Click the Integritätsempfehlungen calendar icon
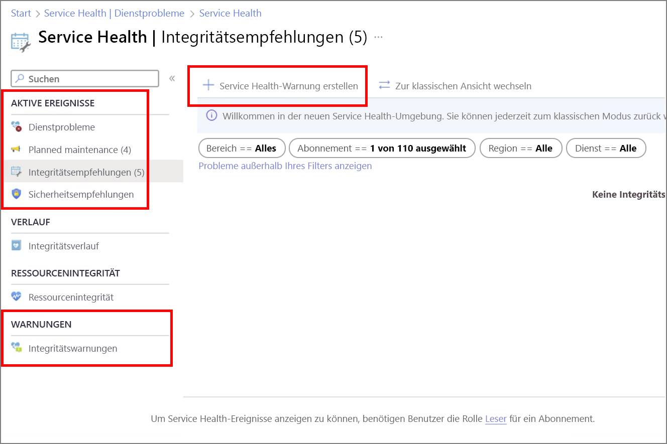The width and height of the screenshot is (667, 444). [x=17, y=172]
